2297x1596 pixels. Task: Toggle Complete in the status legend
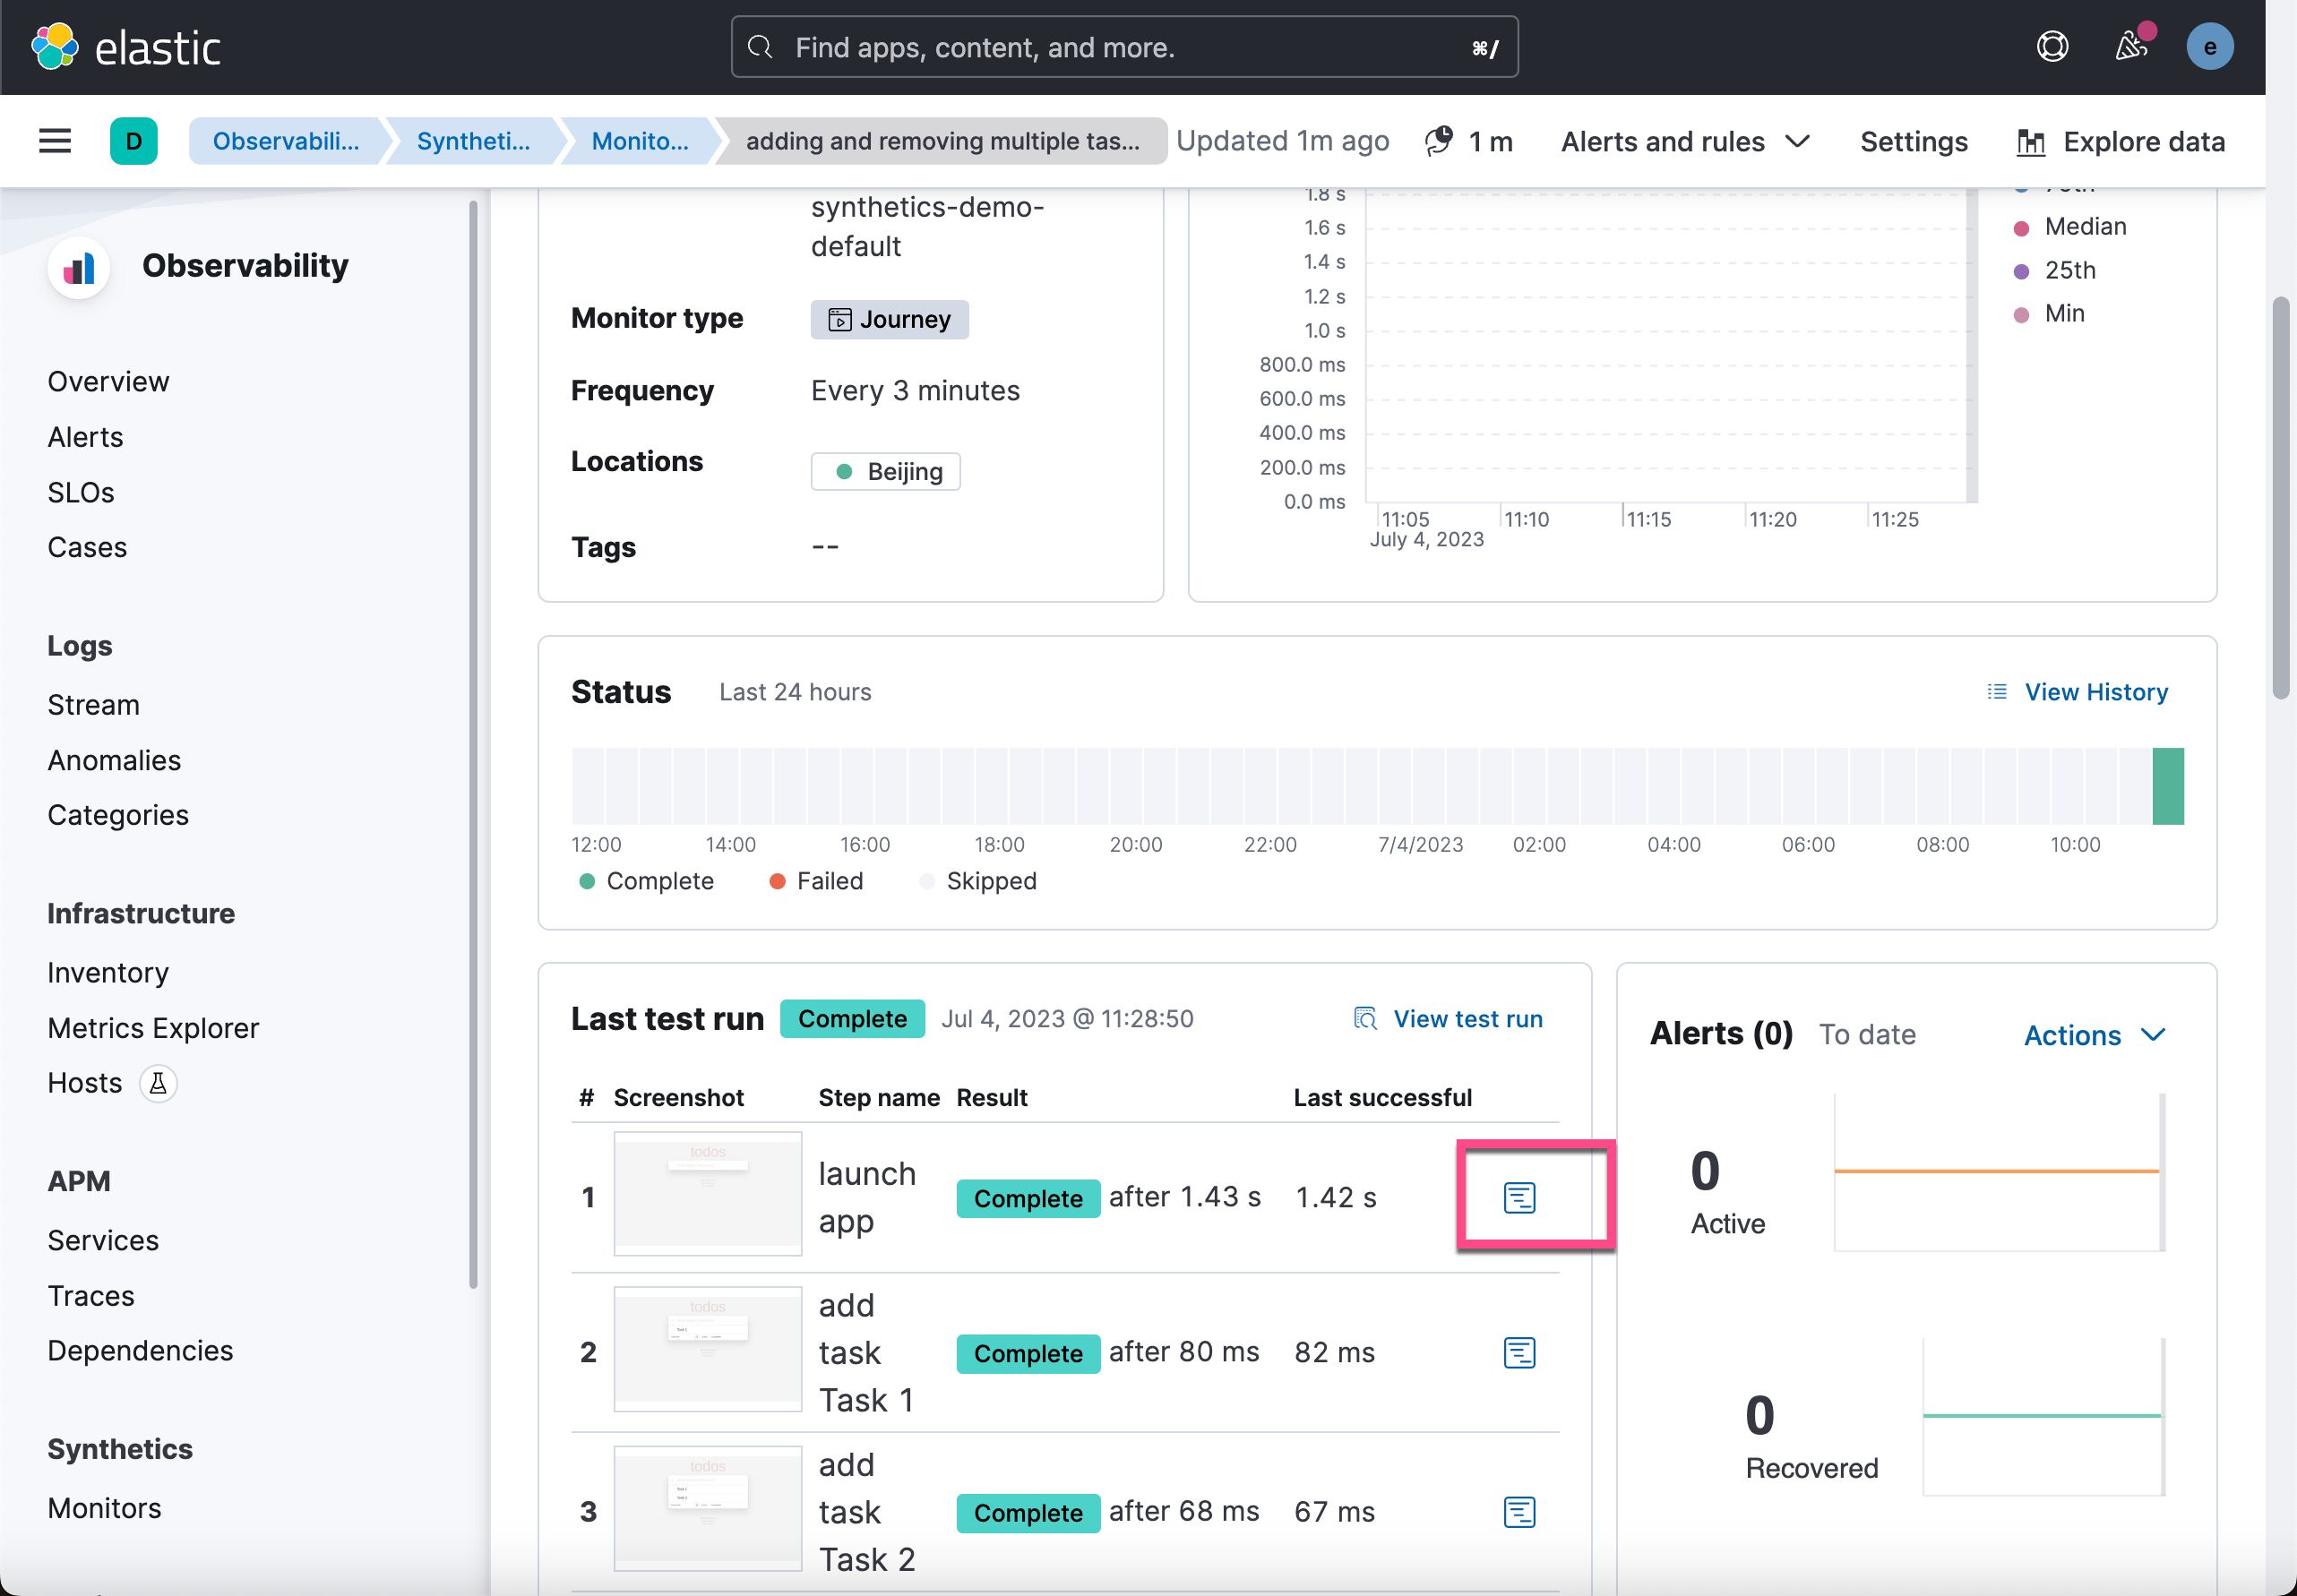[646, 881]
